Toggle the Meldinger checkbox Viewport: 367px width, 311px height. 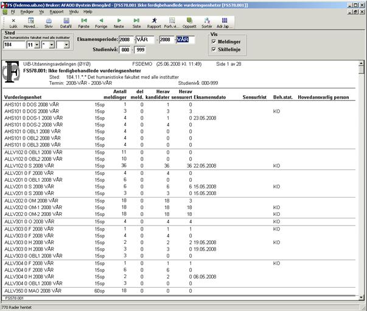(214, 41)
